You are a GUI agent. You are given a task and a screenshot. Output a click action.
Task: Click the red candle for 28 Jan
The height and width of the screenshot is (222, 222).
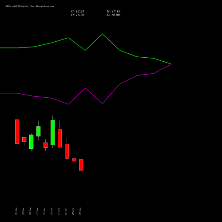(x=67, y=151)
